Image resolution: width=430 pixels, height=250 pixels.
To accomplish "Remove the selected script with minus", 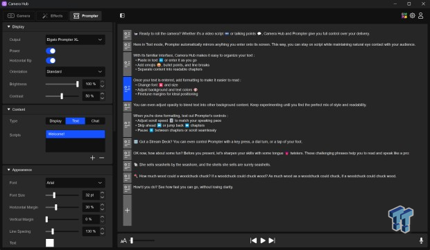I will coord(101,158).
